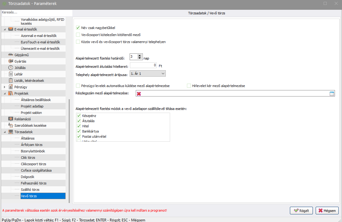Open Részlegszám lookup window icon

tap(332, 94)
